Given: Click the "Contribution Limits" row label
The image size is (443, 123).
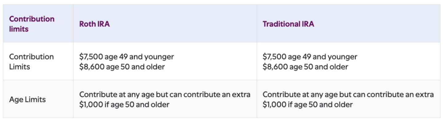Looking at the screenshot, I should 31,62.
